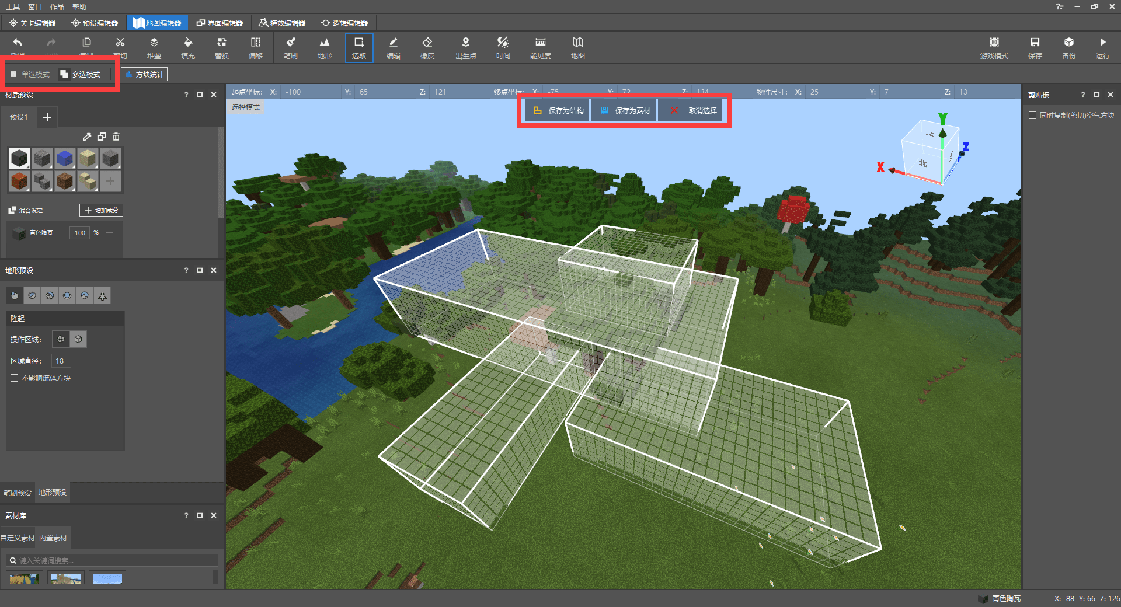Click the redo arrow in the toolbar
The width and height of the screenshot is (1121, 607).
point(51,43)
